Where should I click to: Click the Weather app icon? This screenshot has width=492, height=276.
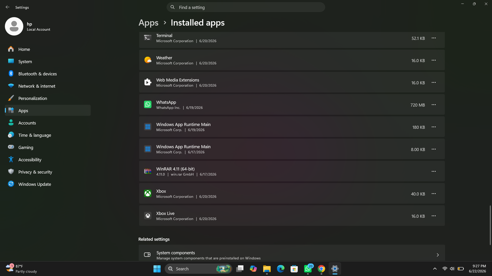[x=148, y=60]
